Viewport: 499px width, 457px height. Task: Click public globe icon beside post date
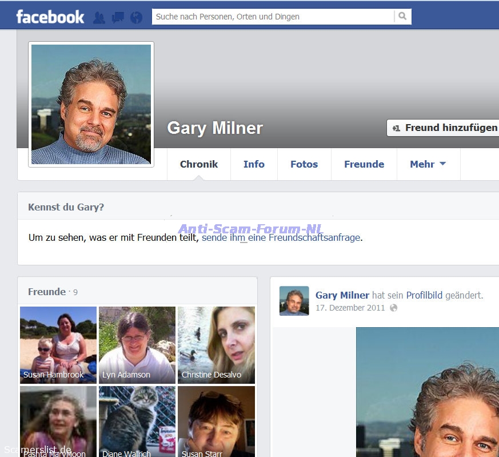coord(393,308)
